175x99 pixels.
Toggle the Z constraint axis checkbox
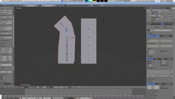tap(1, 79)
